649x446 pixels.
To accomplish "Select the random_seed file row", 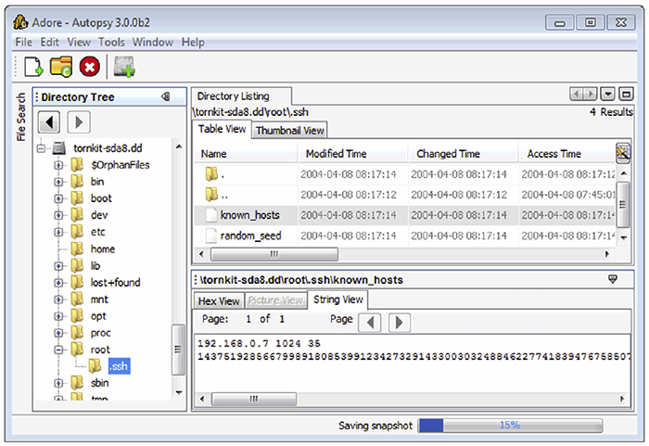I will [250, 236].
